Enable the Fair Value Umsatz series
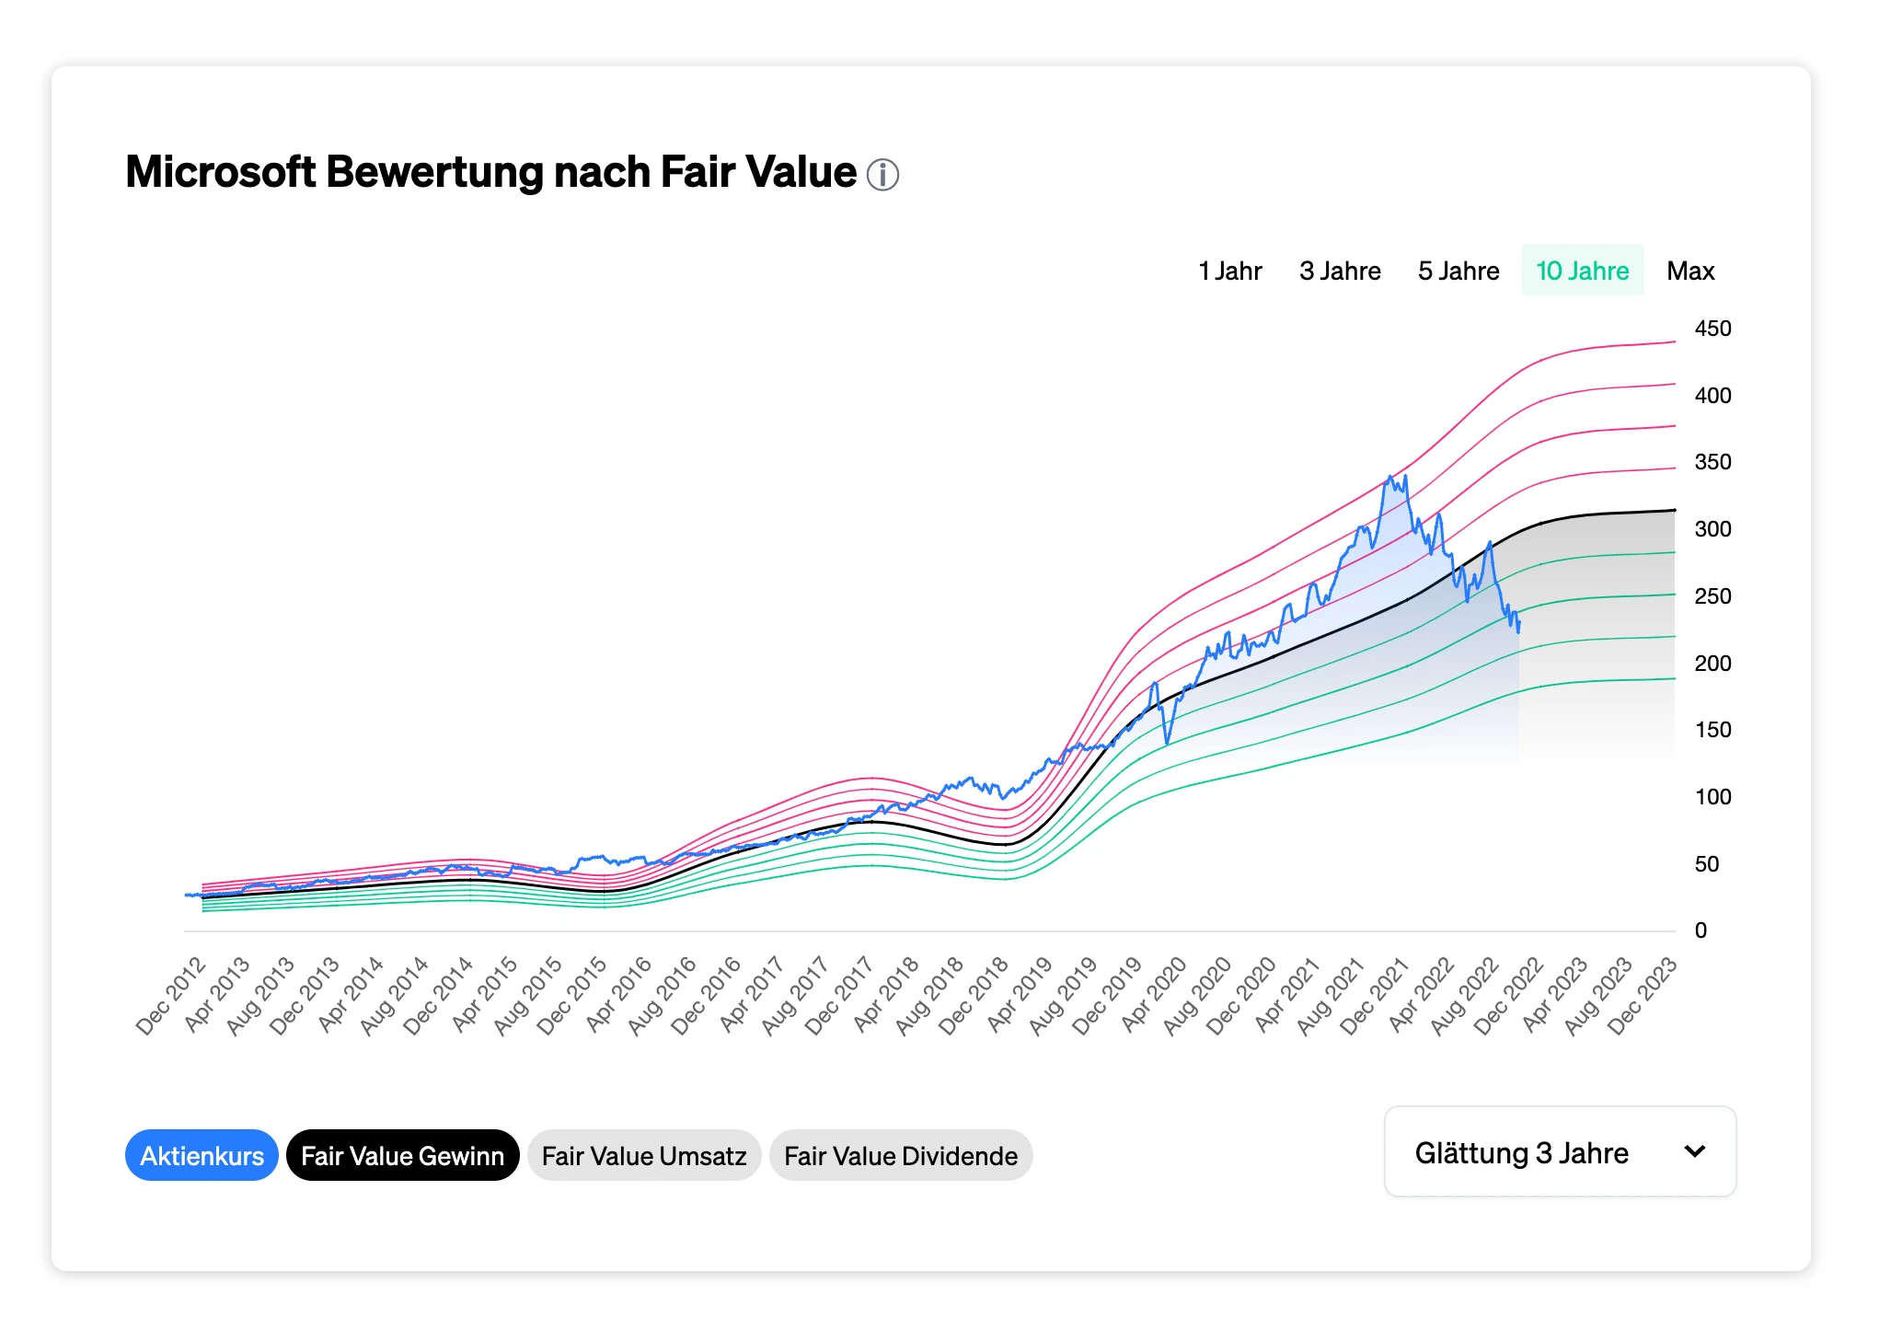Screen dimensions: 1879x1329 [643, 1156]
